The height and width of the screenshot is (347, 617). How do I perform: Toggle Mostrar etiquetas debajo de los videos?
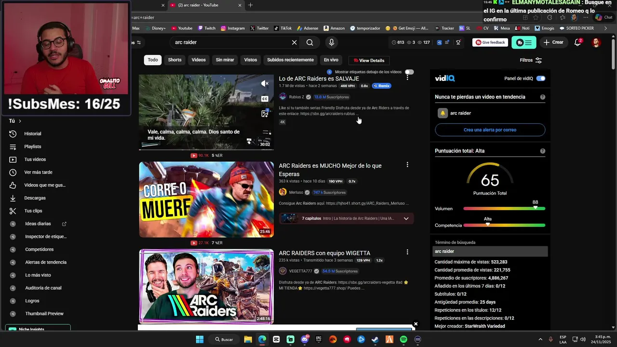pyautogui.click(x=409, y=72)
